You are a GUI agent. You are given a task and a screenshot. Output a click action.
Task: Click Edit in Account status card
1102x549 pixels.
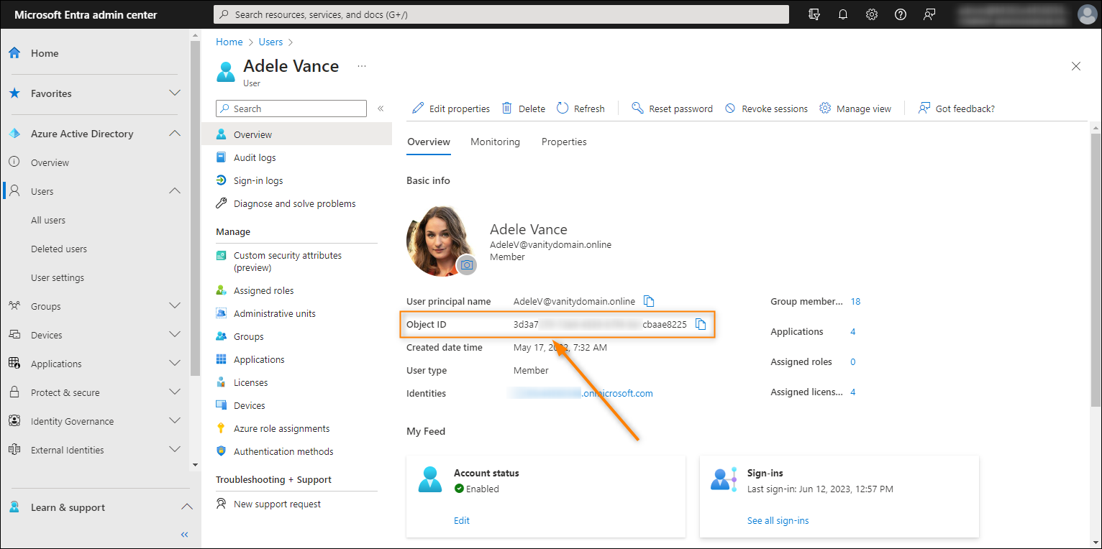pos(462,520)
